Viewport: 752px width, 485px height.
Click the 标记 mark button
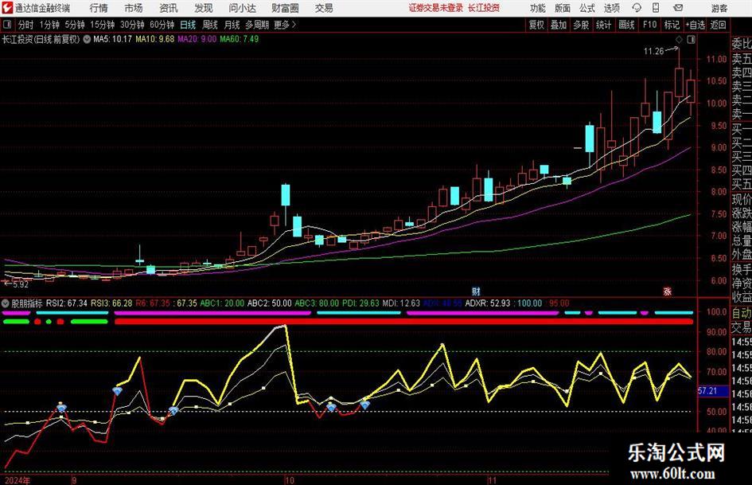tap(672, 25)
